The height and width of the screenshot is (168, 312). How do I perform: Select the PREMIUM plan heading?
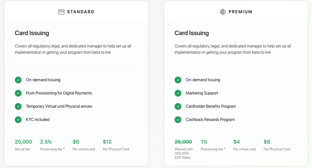tap(240, 12)
